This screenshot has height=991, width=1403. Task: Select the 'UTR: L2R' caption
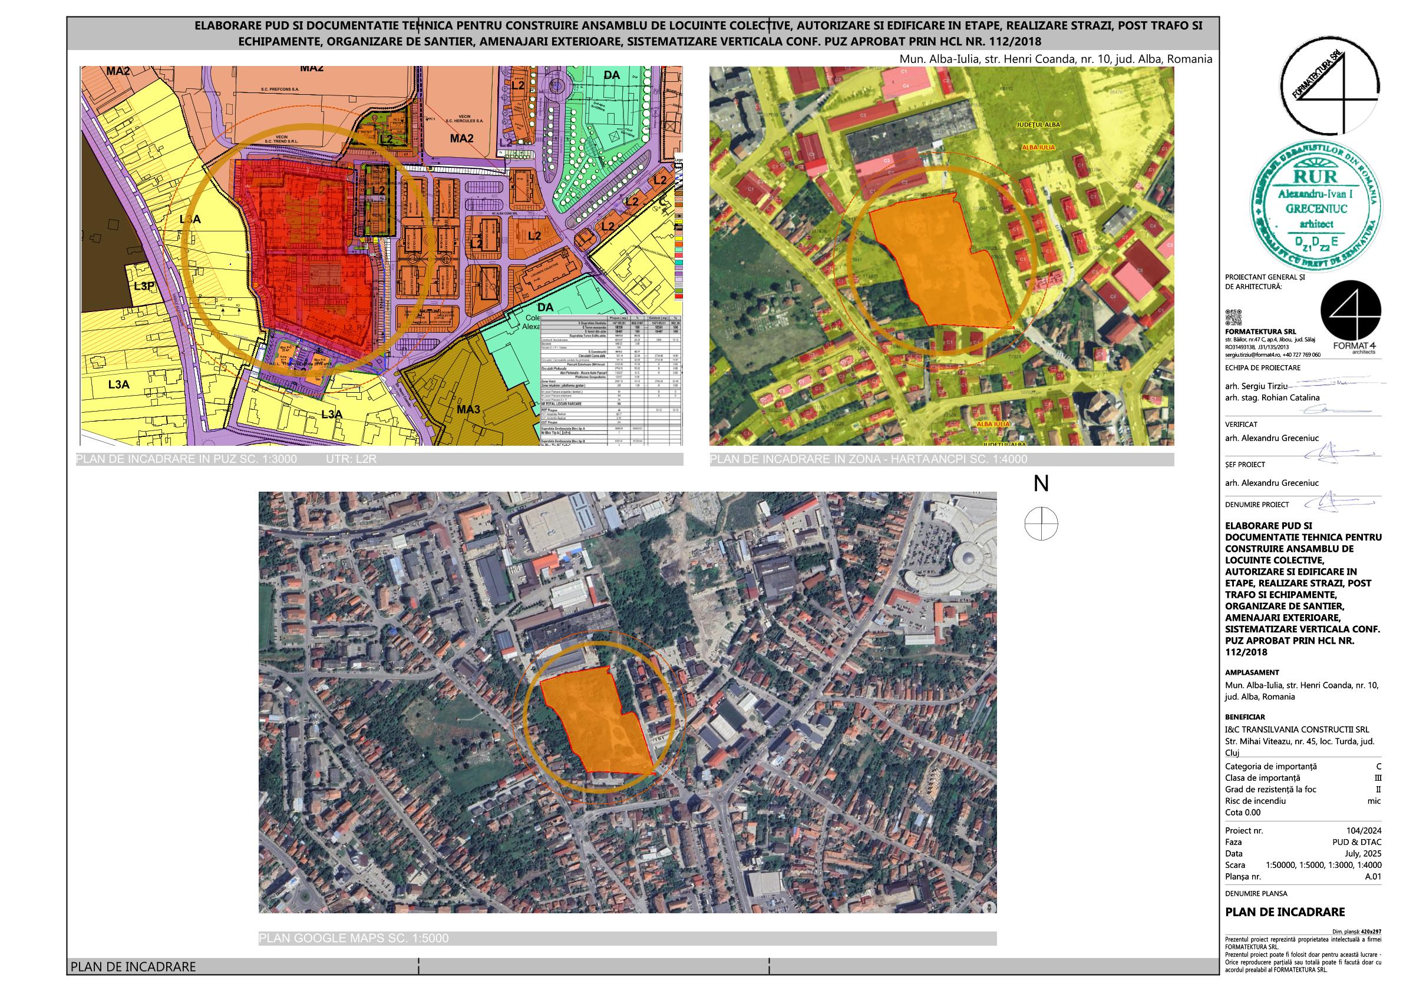pos(351,459)
